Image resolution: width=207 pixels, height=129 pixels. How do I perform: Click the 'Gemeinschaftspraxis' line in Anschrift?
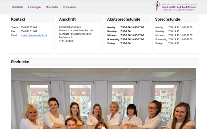pyautogui.click(x=70, y=27)
